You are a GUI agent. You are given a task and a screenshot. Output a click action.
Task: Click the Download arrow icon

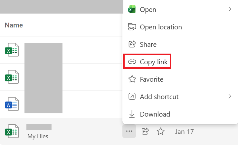132,114
